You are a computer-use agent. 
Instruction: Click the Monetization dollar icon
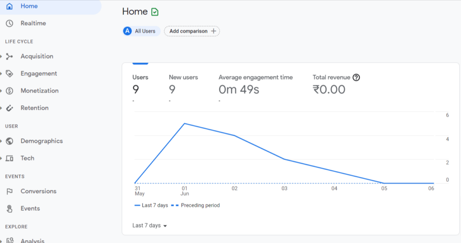point(9,91)
